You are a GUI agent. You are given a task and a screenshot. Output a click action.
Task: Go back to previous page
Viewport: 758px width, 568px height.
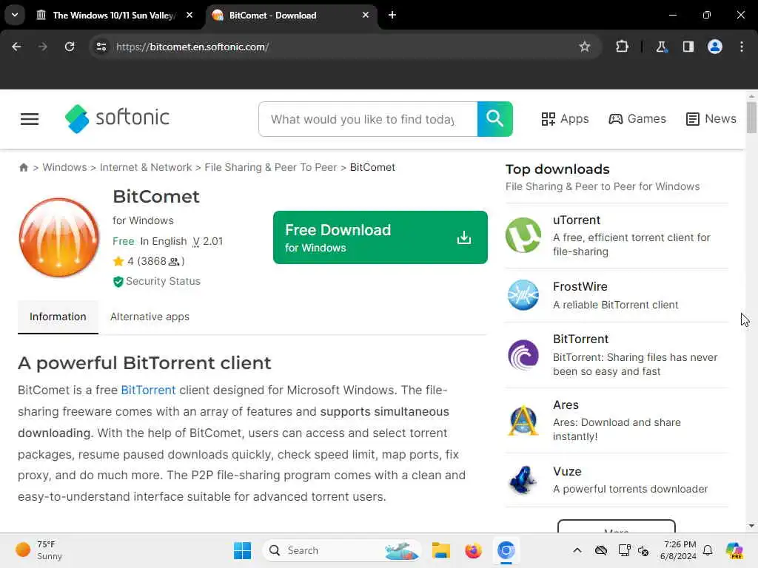16,47
